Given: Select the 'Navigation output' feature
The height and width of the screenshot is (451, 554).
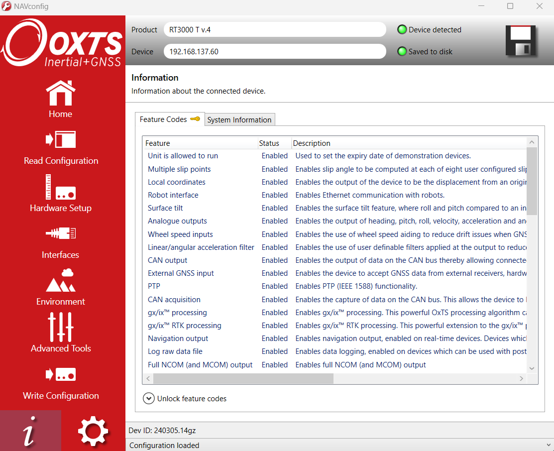Looking at the screenshot, I should 178,338.
